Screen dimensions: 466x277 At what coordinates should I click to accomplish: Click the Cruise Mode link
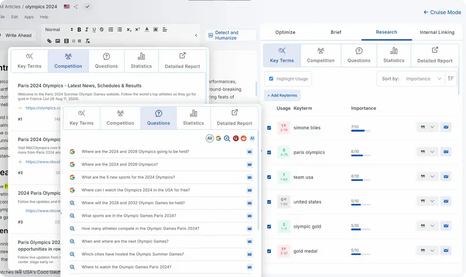tap(442, 12)
